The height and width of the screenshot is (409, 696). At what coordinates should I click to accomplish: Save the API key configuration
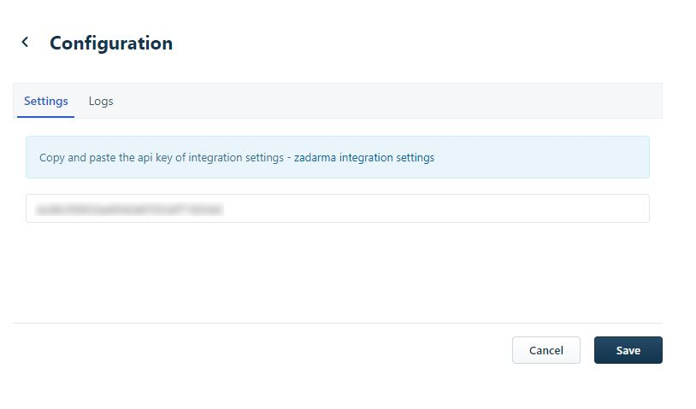click(x=628, y=350)
